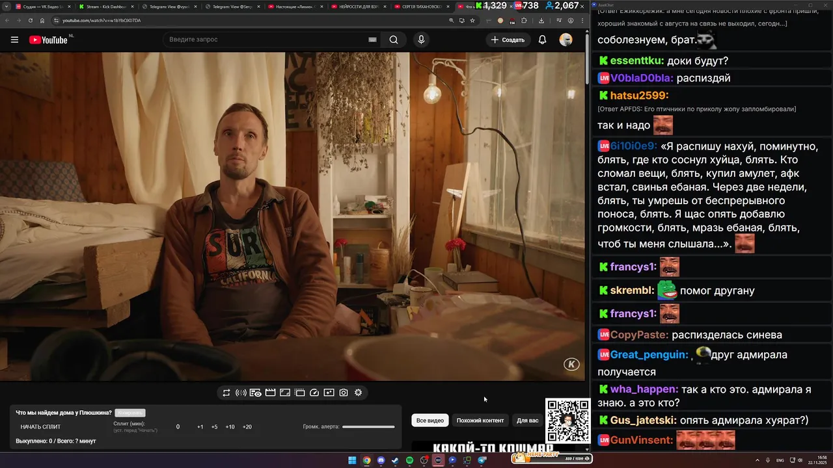Open Telegram from the taskbar

[x=482, y=460]
